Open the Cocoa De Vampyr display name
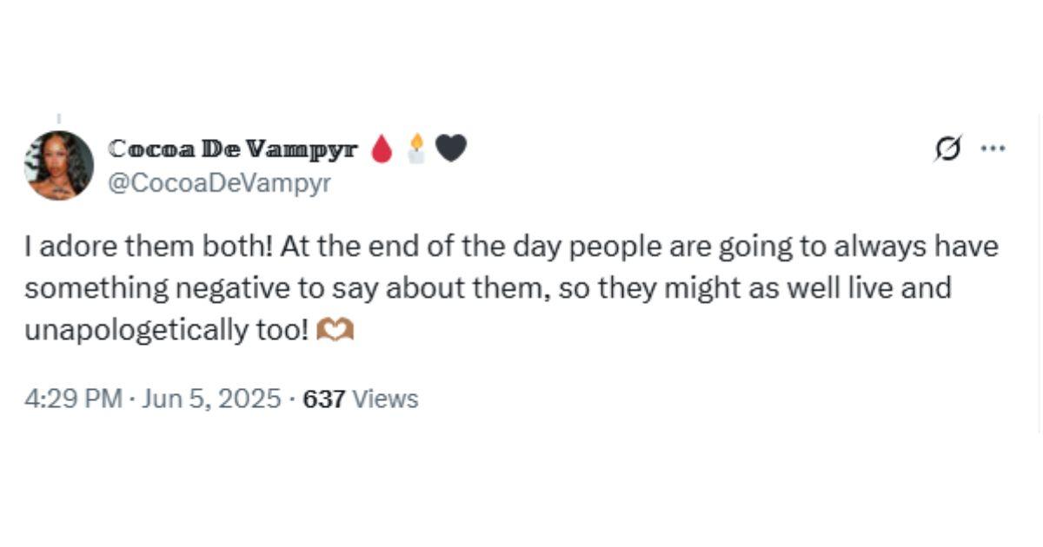Screen dimensions: 1043x547 coord(233,148)
